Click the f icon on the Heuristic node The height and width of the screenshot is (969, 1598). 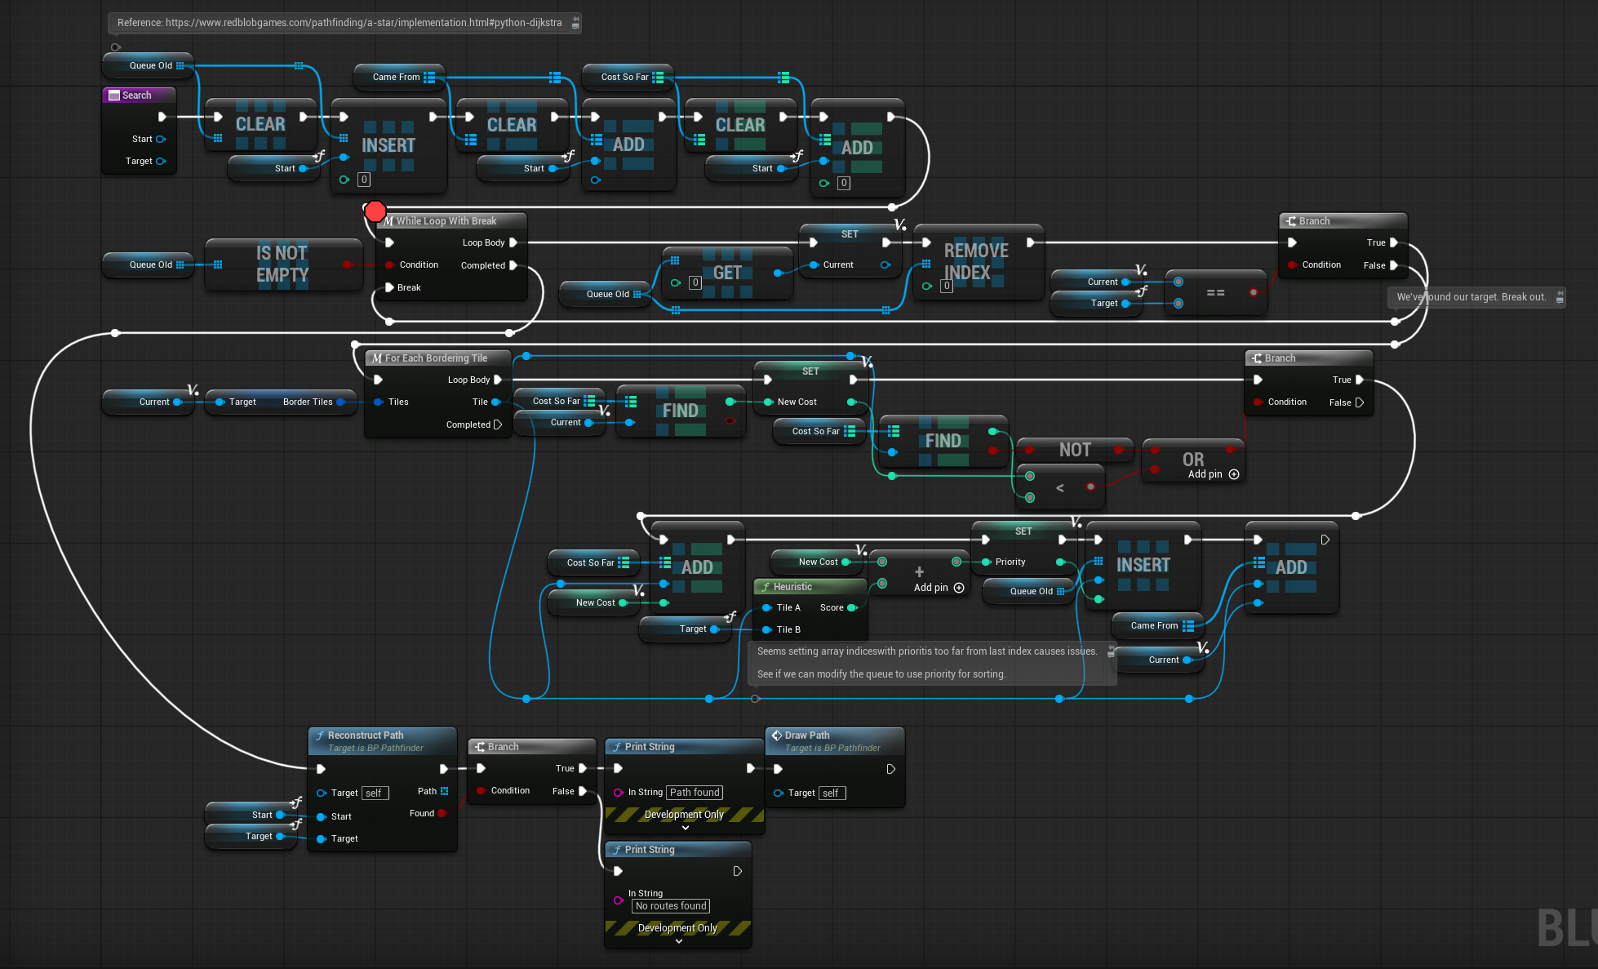pos(765,586)
